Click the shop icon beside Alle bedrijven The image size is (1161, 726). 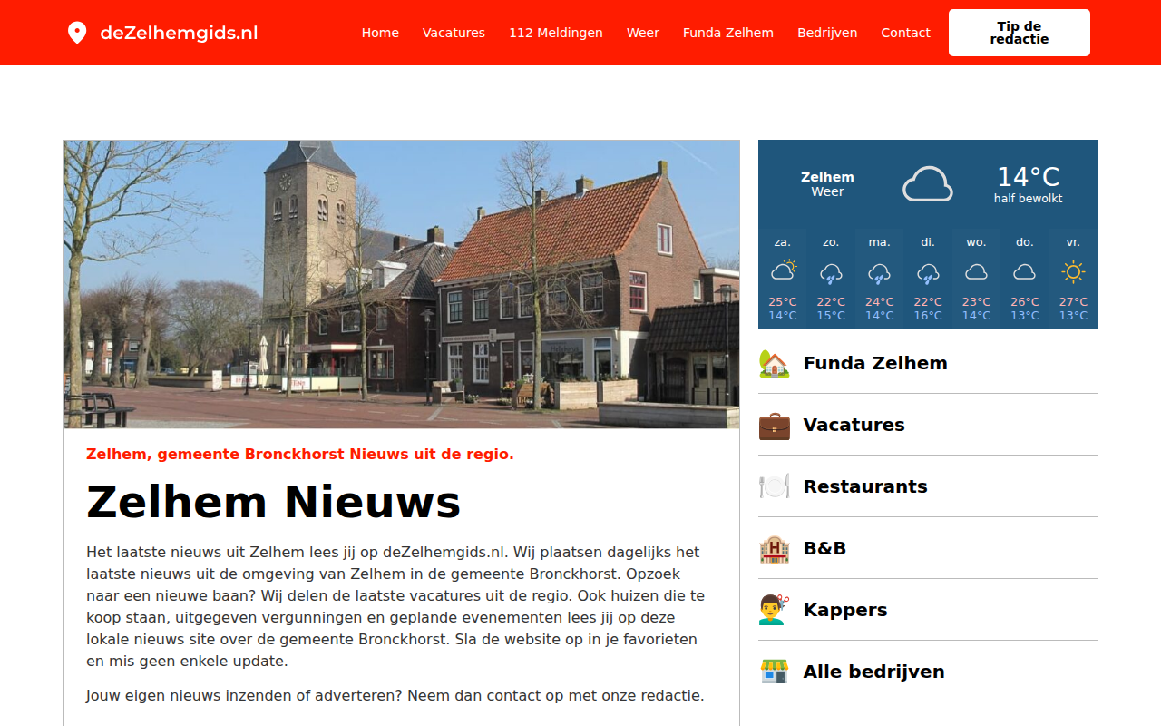774,672
